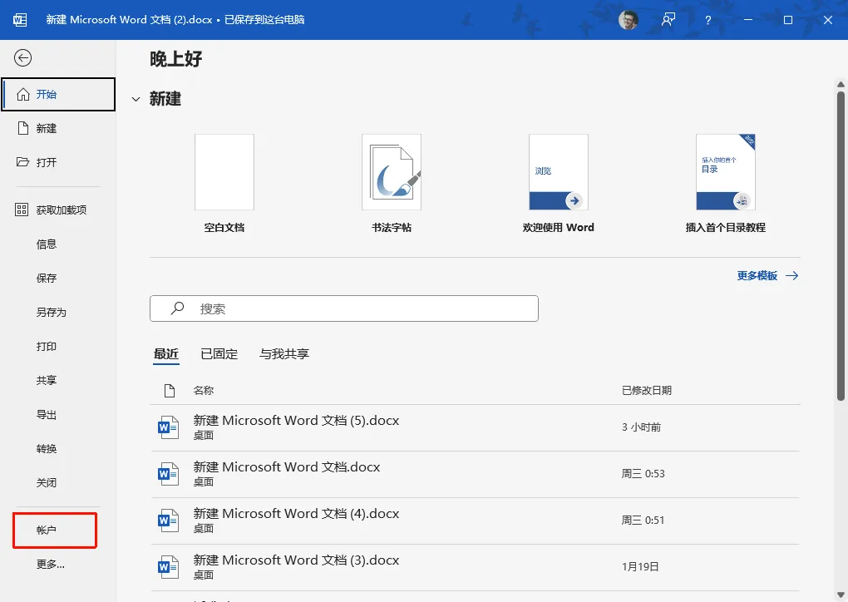Image resolution: width=848 pixels, height=602 pixels.
Task: Click the vertical scrollbar thumb
Action: click(841, 246)
